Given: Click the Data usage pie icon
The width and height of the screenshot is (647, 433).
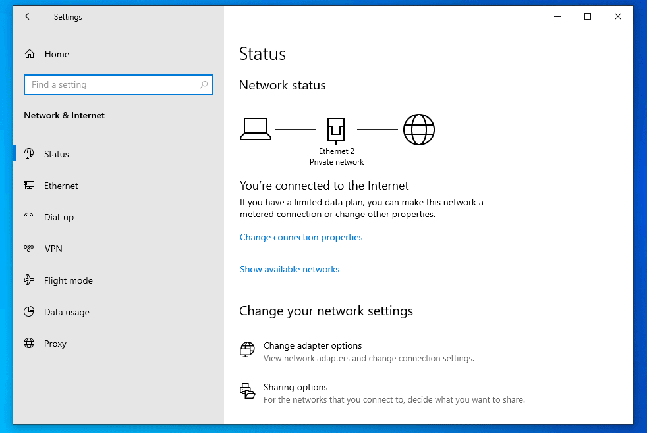Looking at the screenshot, I should pyautogui.click(x=29, y=312).
